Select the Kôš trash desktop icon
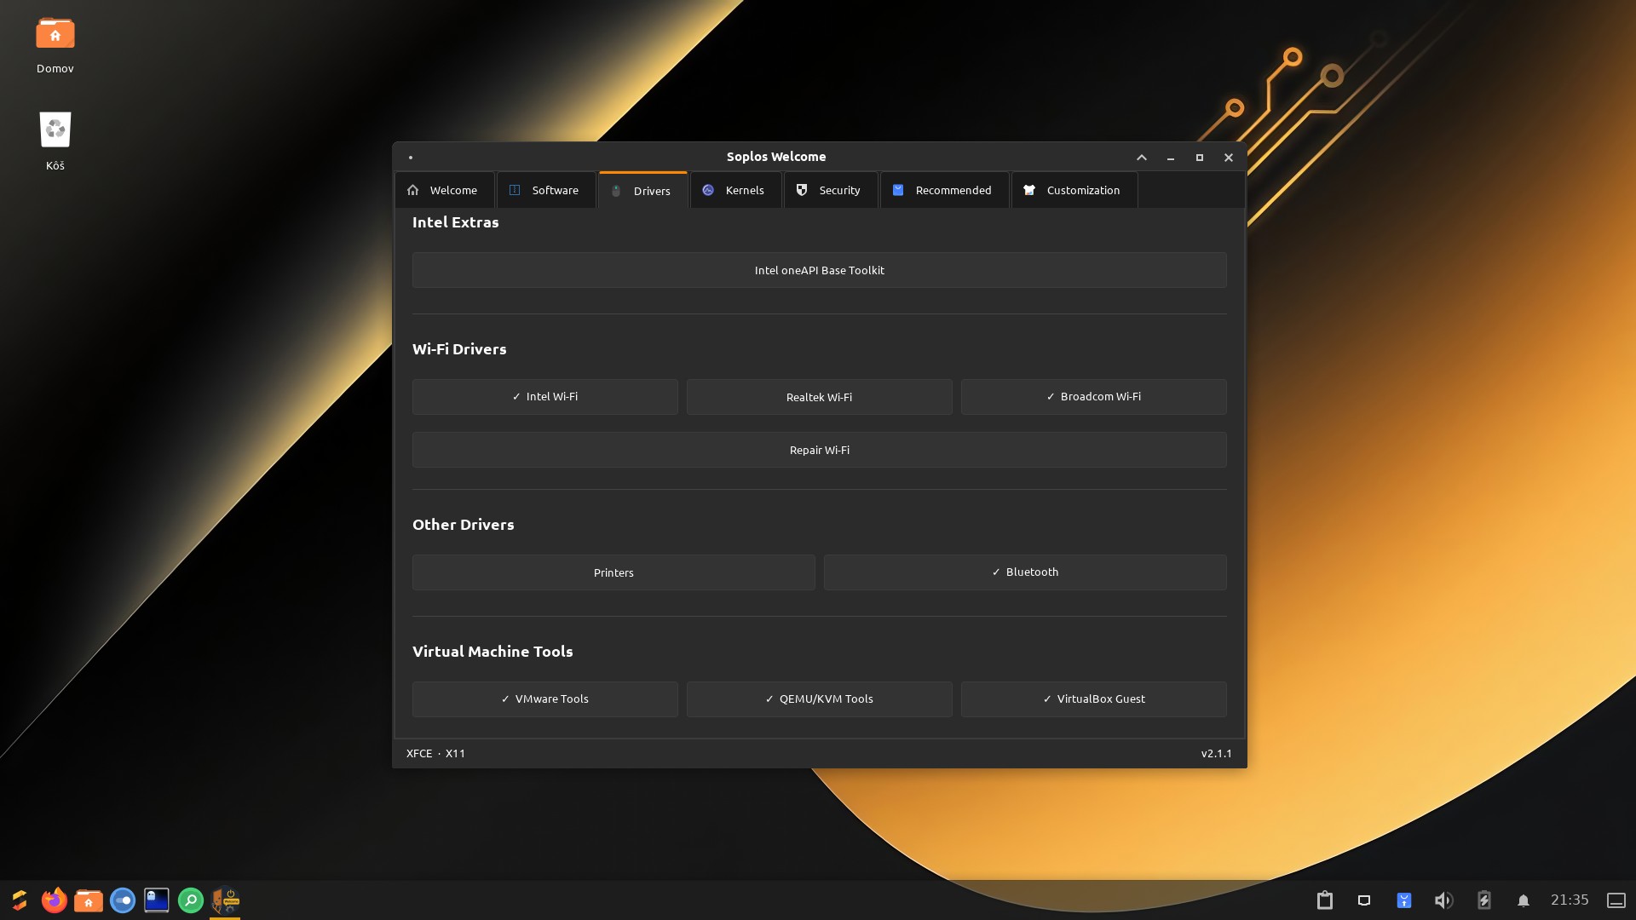The width and height of the screenshot is (1636, 920). [x=55, y=141]
